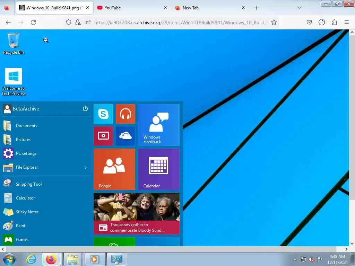The image size is (355, 266).
Task: Switch to the New Tab tab
Action: [210, 8]
